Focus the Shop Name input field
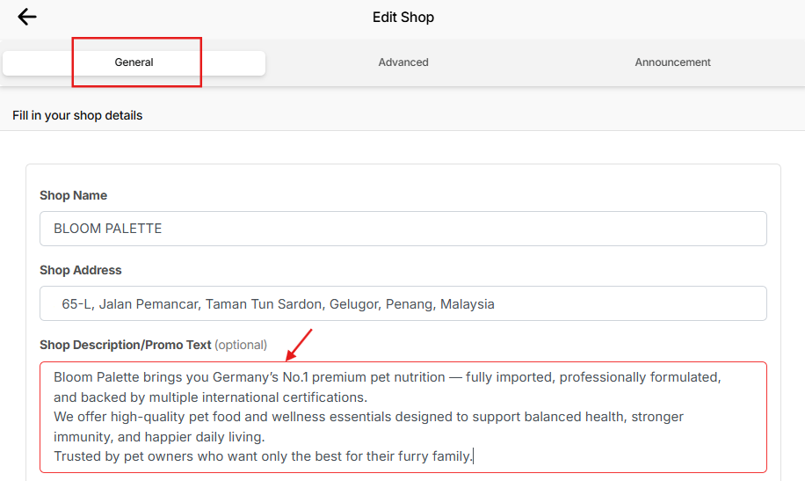 402,229
